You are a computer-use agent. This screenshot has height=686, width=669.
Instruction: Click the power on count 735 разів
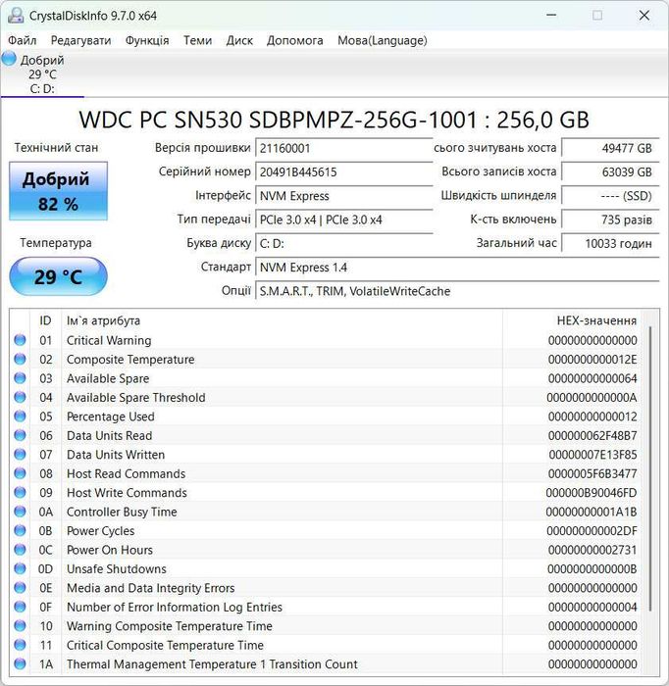610,220
